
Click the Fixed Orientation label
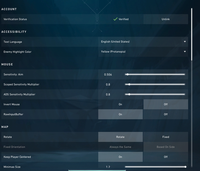(x=14, y=147)
